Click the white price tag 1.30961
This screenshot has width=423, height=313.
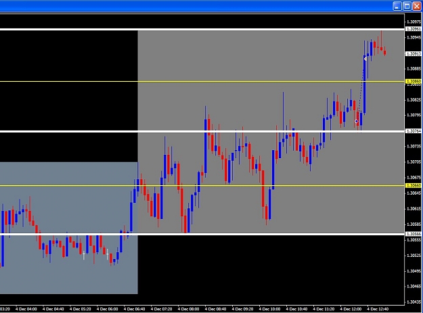(414, 29)
